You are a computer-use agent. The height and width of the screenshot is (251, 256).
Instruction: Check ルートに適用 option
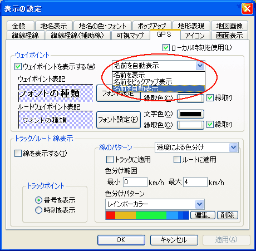[x=177, y=159]
